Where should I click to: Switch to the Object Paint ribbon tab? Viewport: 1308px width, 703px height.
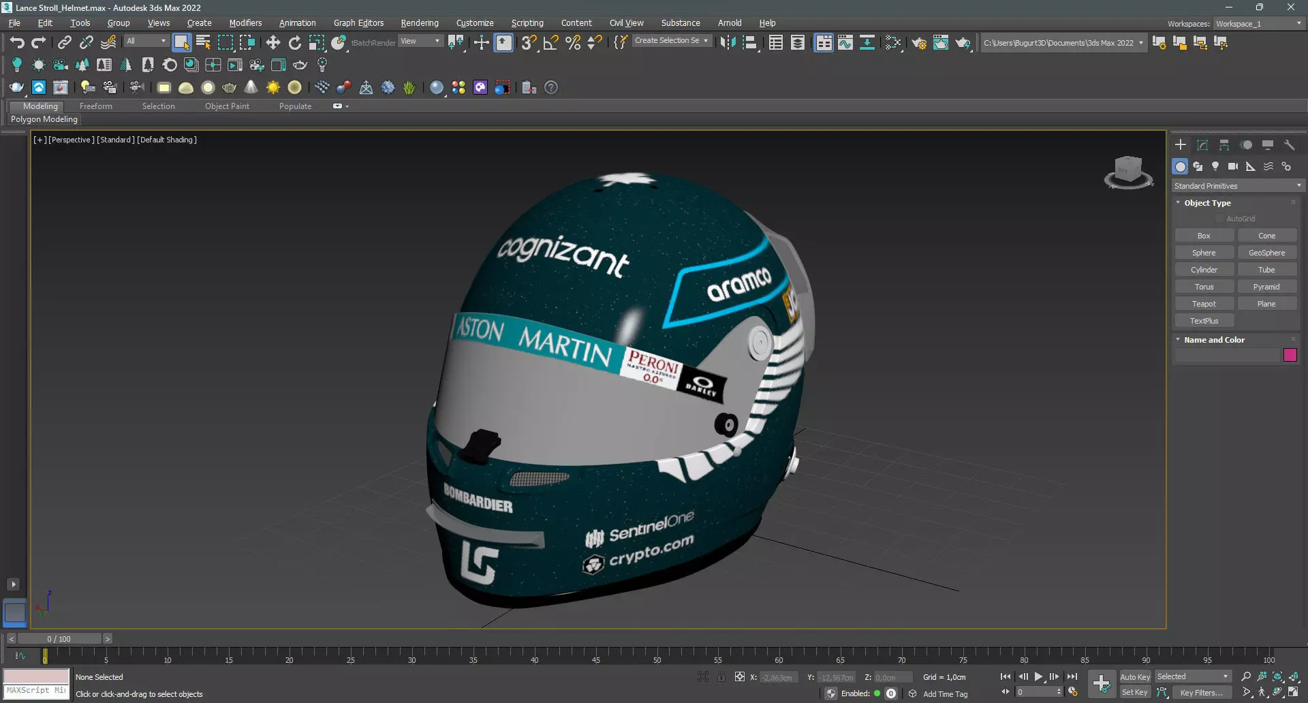[x=227, y=106]
